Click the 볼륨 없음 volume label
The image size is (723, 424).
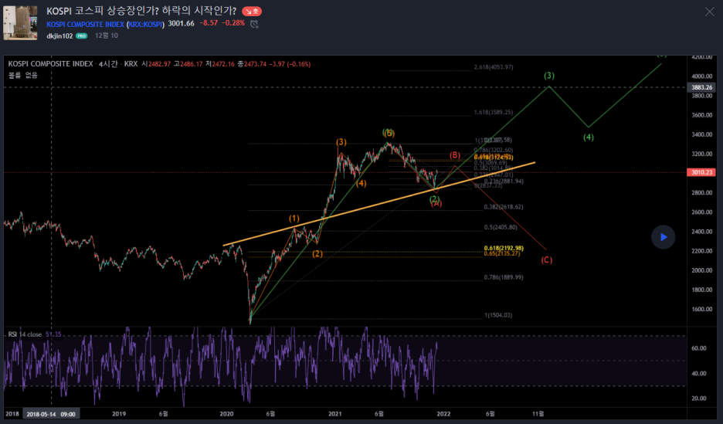23,75
